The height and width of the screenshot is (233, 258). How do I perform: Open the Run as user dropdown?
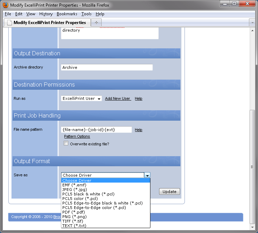click(81, 98)
